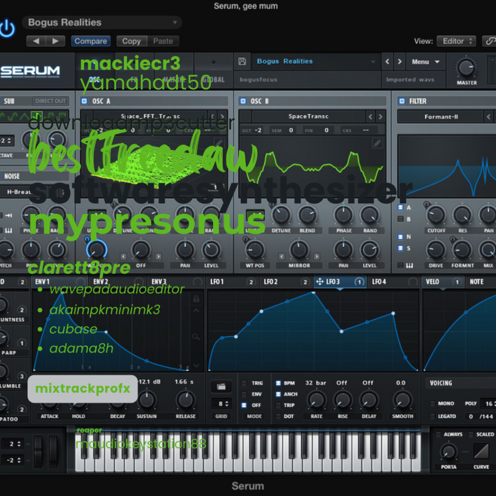Image resolution: width=496 pixels, height=496 pixels.
Task: Switch to the LFO 2 tab
Action: pos(286,281)
